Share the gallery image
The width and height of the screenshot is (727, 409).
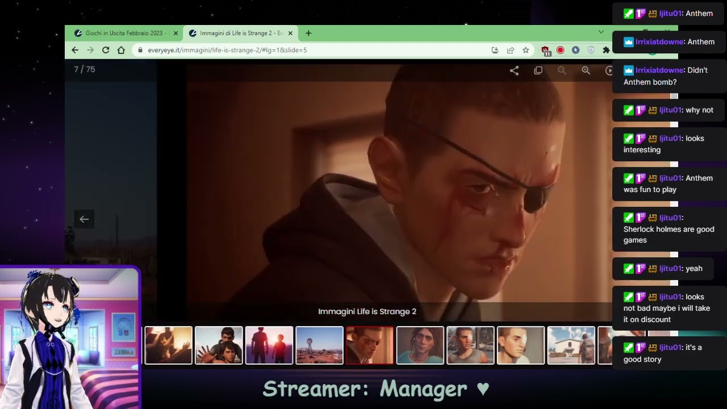(x=514, y=70)
